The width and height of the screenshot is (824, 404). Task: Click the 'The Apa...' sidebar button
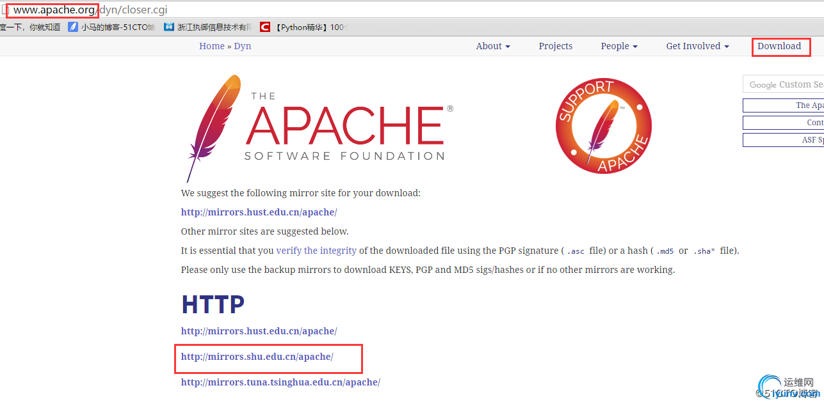pos(783,105)
